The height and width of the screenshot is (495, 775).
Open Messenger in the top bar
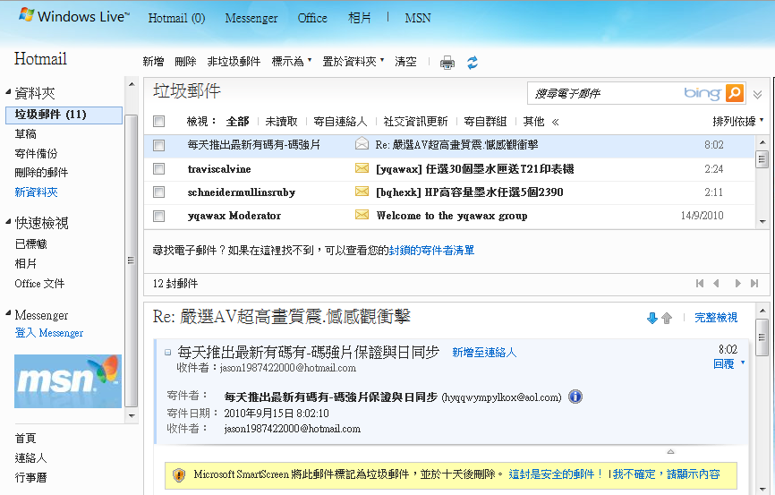pos(251,18)
